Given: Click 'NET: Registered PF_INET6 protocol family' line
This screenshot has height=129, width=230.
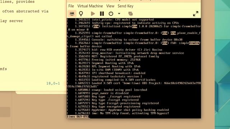Looking at the screenshot, I should [113, 56].
